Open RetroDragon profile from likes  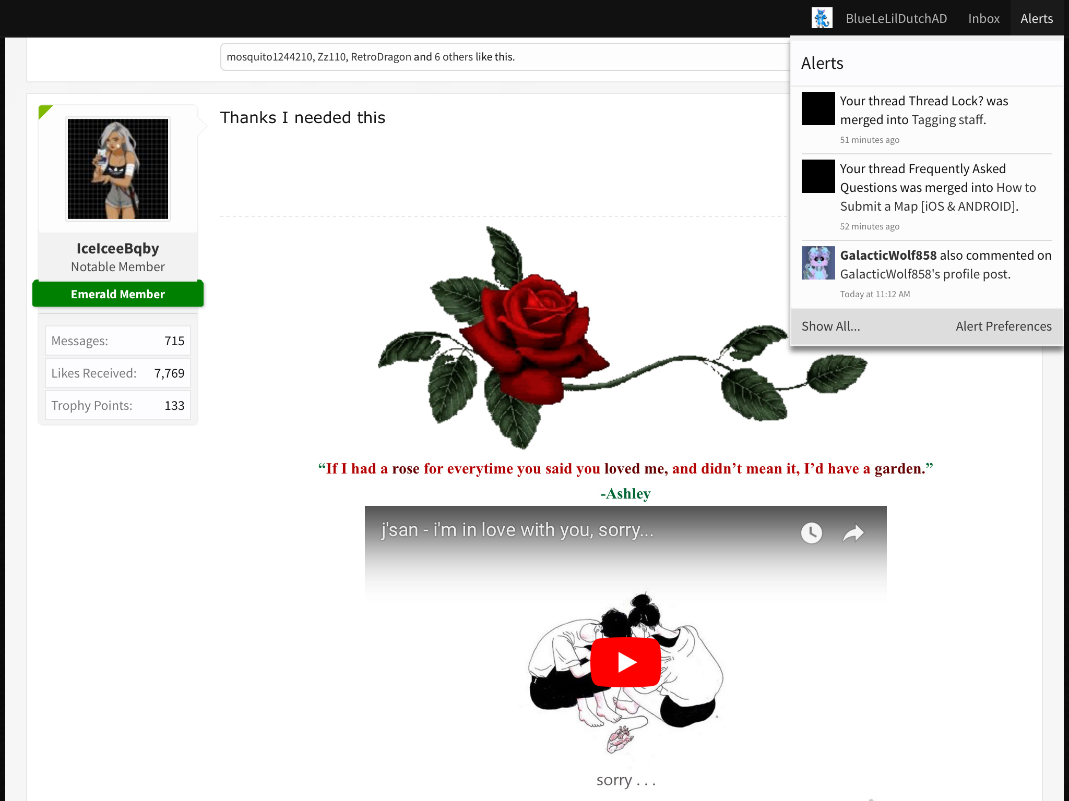coord(381,57)
